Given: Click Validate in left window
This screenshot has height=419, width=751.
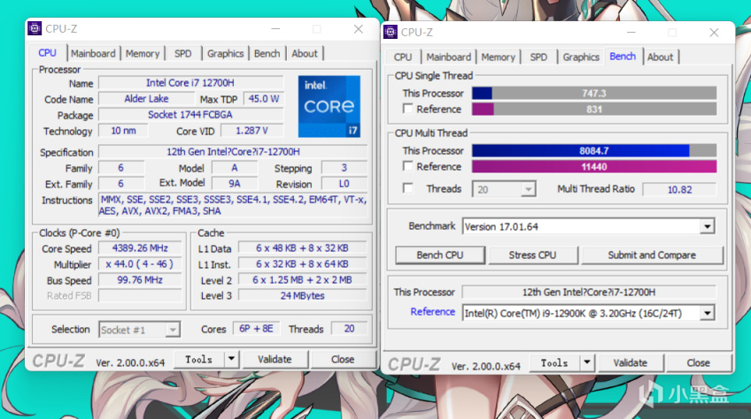Looking at the screenshot, I should click(x=275, y=359).
